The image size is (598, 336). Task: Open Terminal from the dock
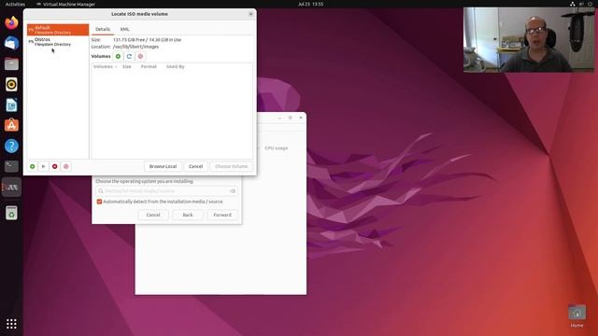click(x=11, y=166)
